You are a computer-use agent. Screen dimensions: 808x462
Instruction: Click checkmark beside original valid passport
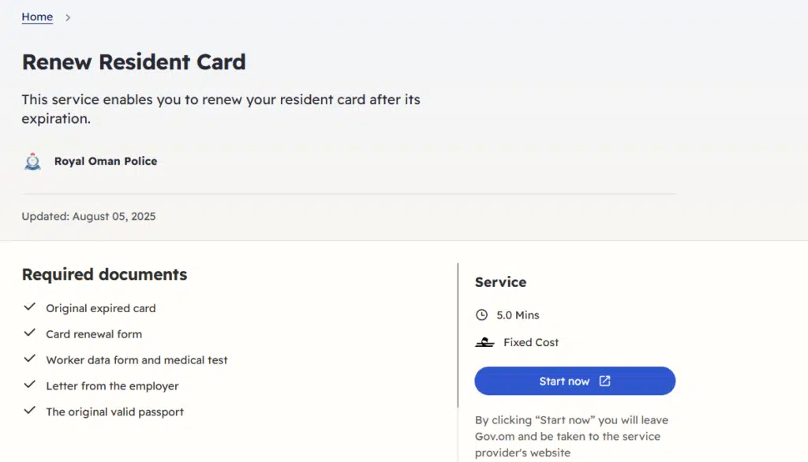click(30, 411)
